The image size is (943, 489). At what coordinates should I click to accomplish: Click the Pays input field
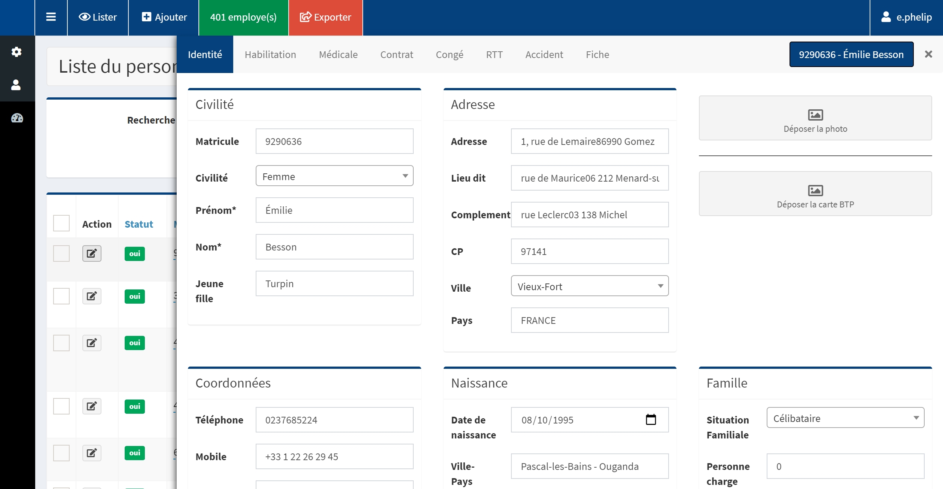click(x=590, y=320)
